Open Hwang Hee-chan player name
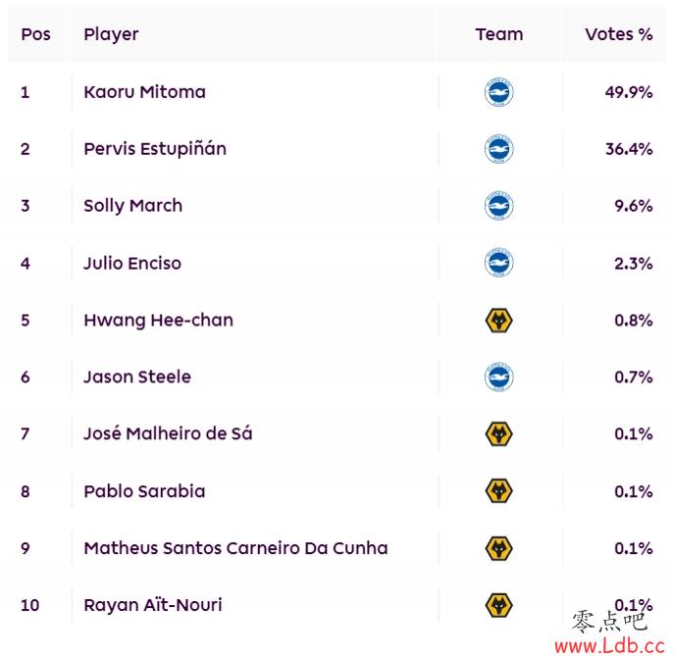The image size is (674, 656). pyautogui.click(x=158, y=321)
